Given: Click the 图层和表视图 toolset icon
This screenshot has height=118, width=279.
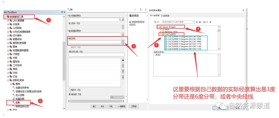Looking at the screenshot, I should (x=11, y=43).
